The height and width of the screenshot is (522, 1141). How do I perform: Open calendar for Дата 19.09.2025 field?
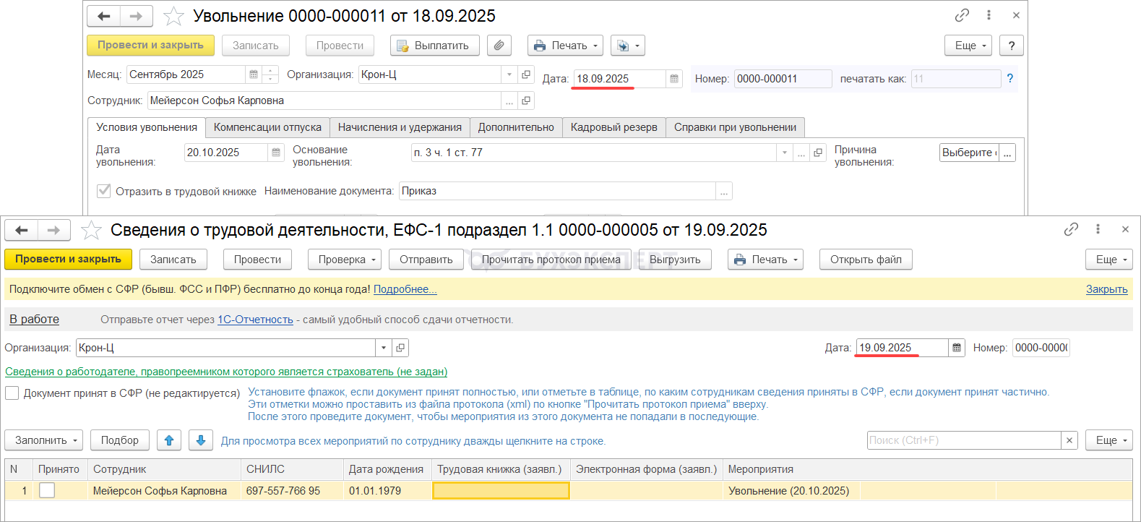click(x=957, y=348)
